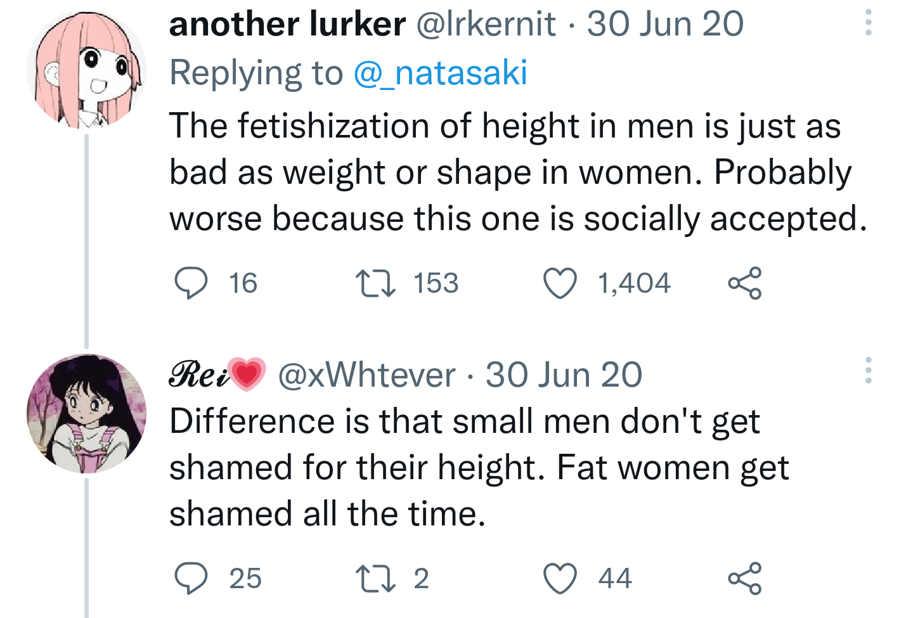Click the @lrkernit handle
The height and width of the screenshot is (618, 913).
pos(486,24)
